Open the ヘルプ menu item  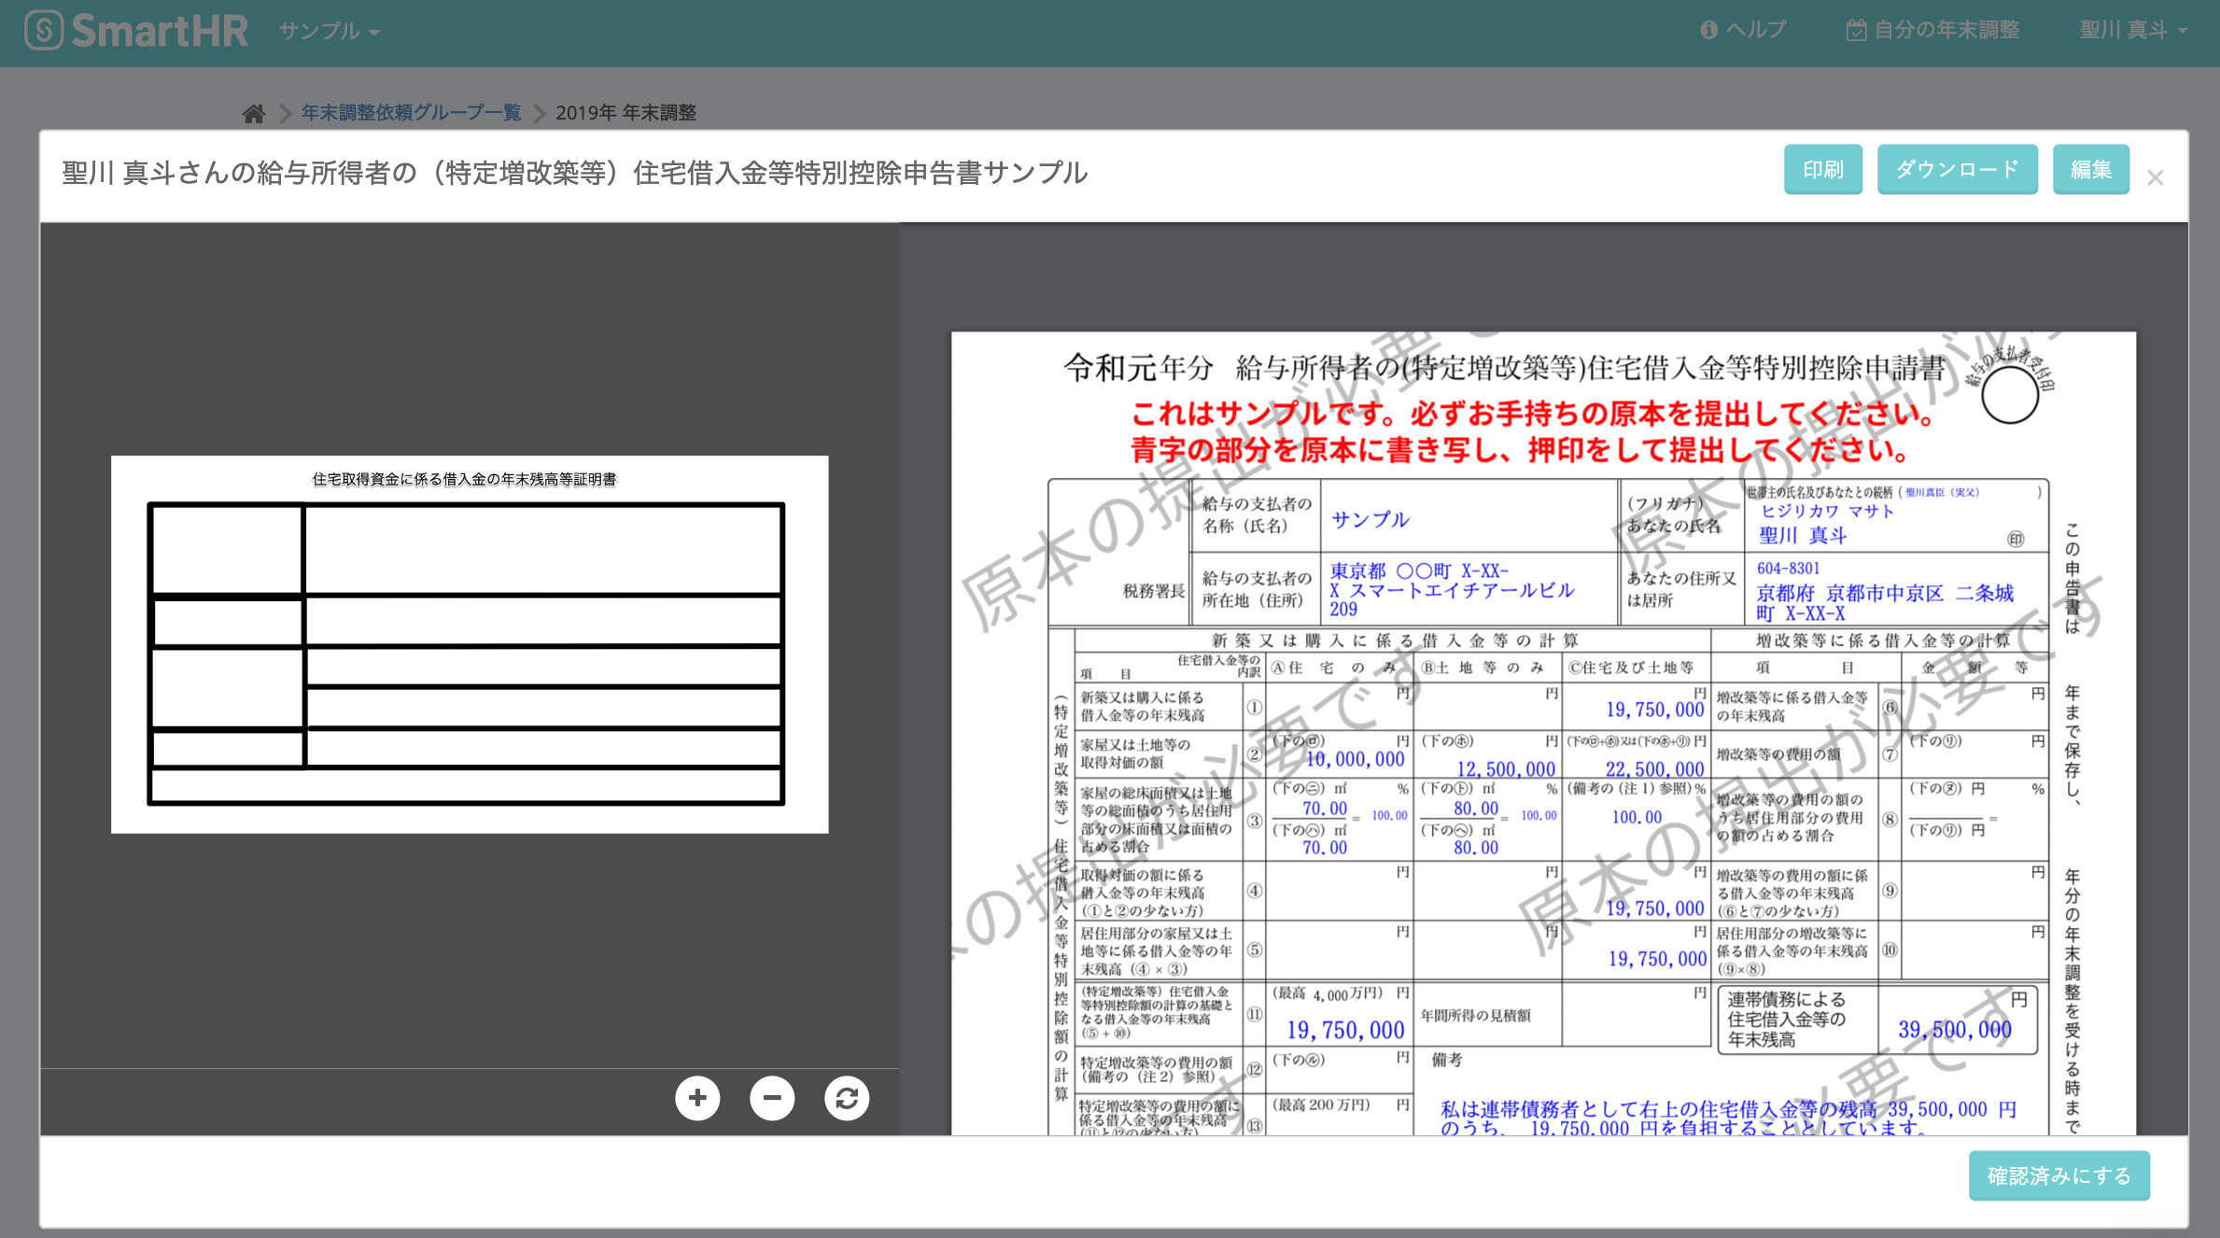[1755, 30]
